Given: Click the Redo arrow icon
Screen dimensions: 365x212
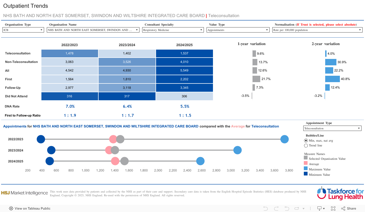Looking at the screenshot, I should point(276,209).
